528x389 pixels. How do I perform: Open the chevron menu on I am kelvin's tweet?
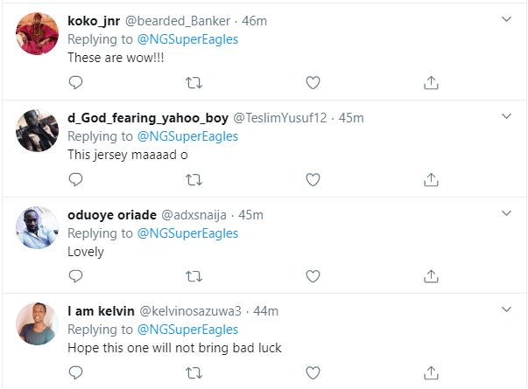(x=506, y=309)
